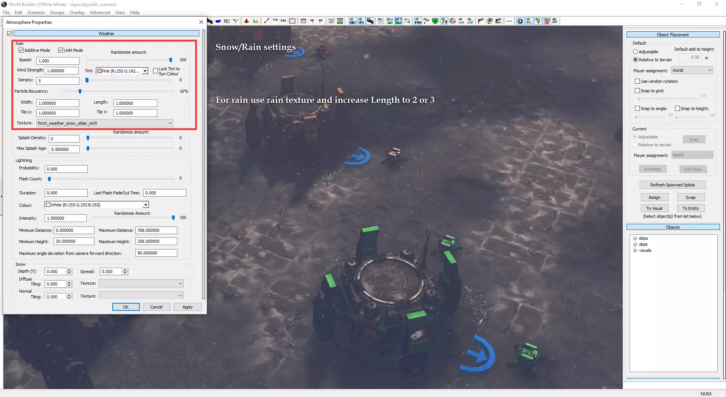Toggle the FOG visibility icon
This screenshot has width=726, height=397.
coord(418,21)
